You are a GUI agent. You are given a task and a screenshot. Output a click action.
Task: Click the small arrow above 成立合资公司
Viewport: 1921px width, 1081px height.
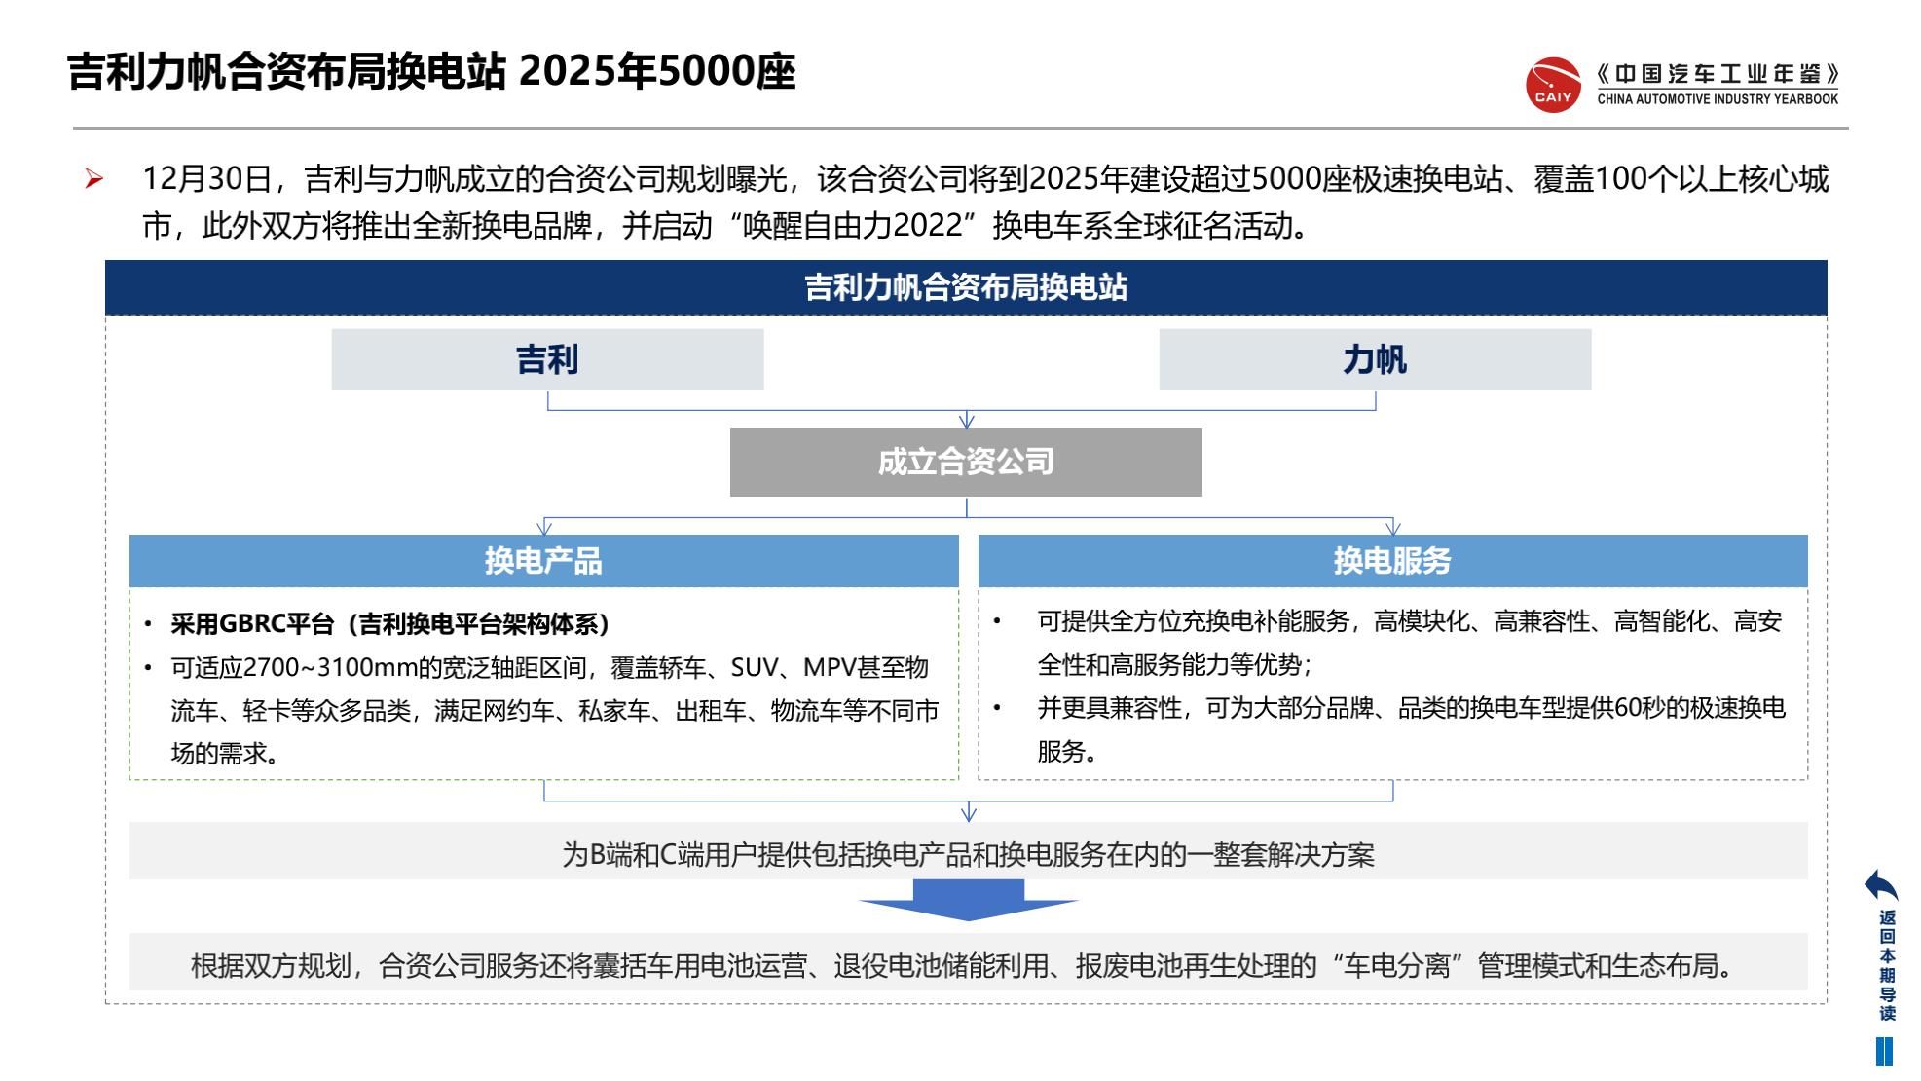coord(967,420)
